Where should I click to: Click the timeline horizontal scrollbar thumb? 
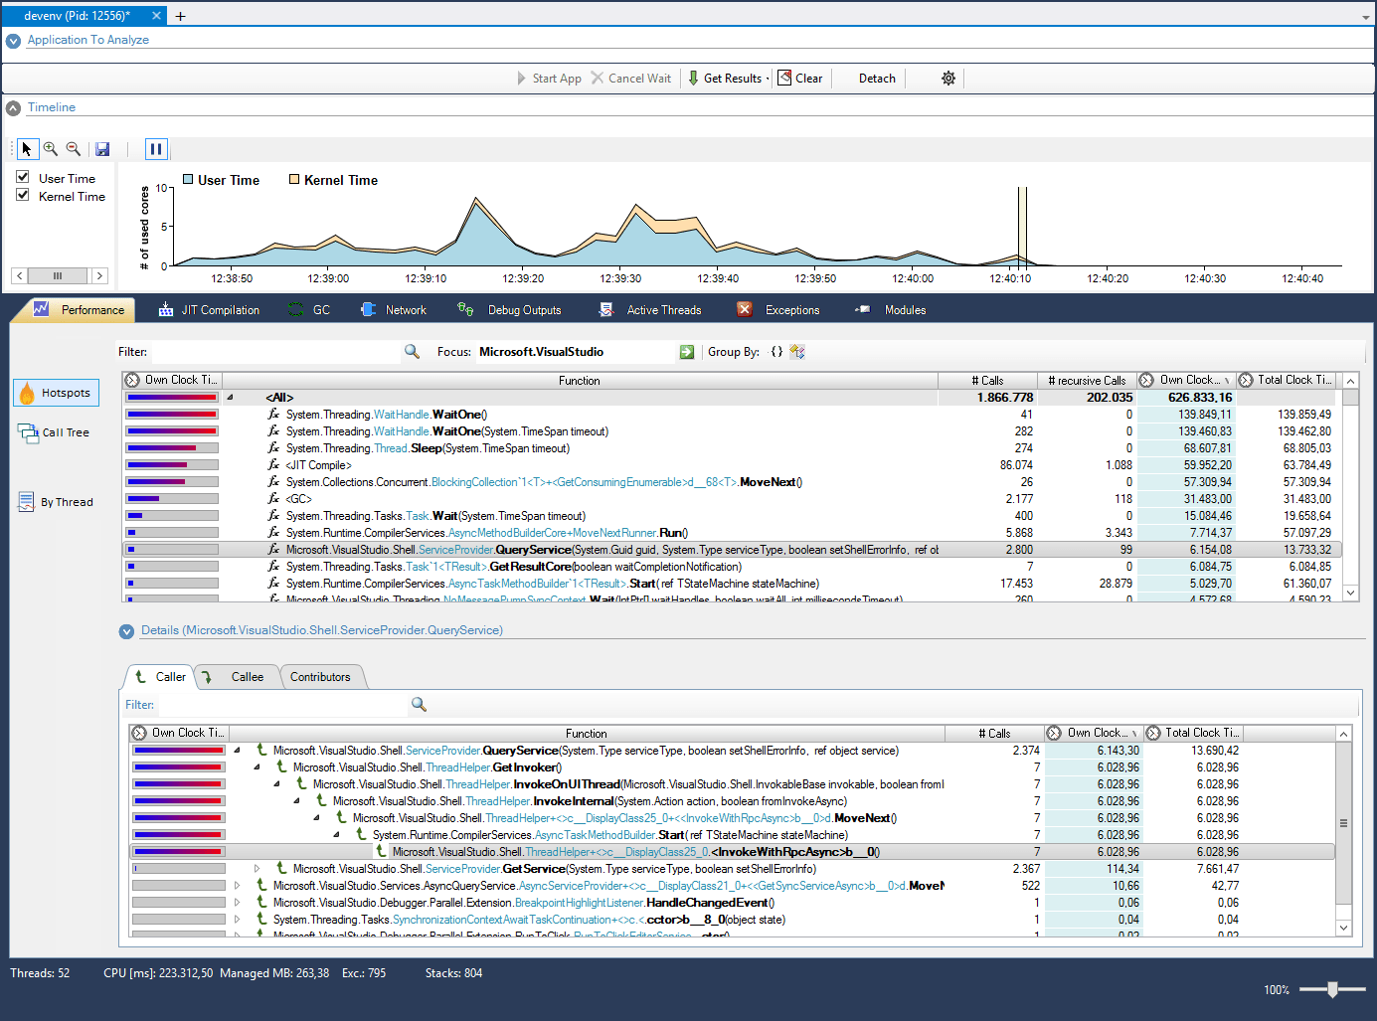click(58, 275)
